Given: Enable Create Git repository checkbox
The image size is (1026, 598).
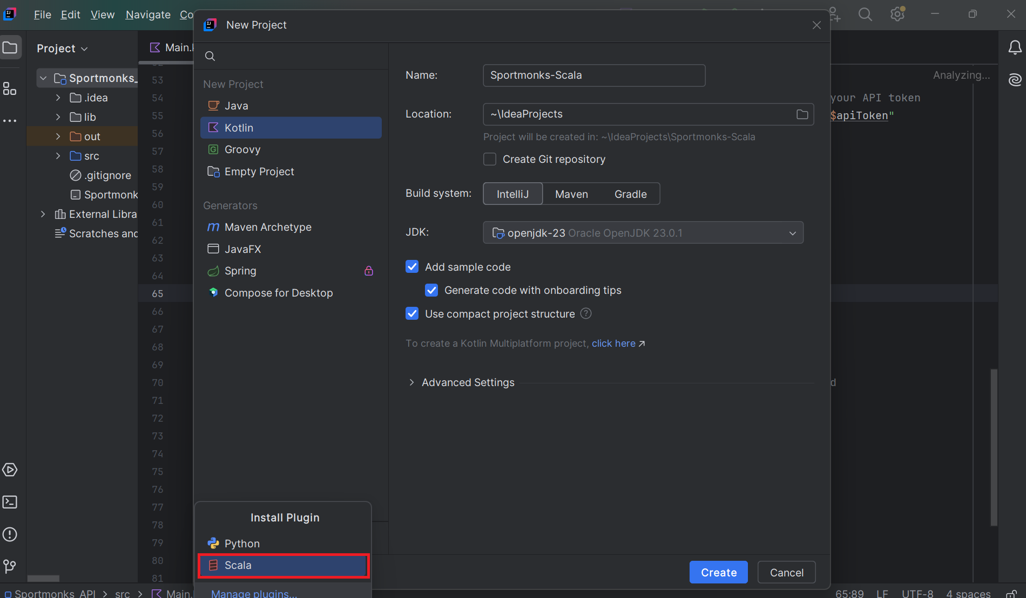Looking at the screenshot, I should pos(490,160).
